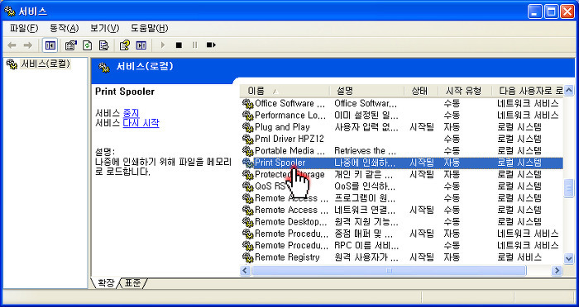
Task: Open the 동작(A) menu
Action: pos(64,28)
